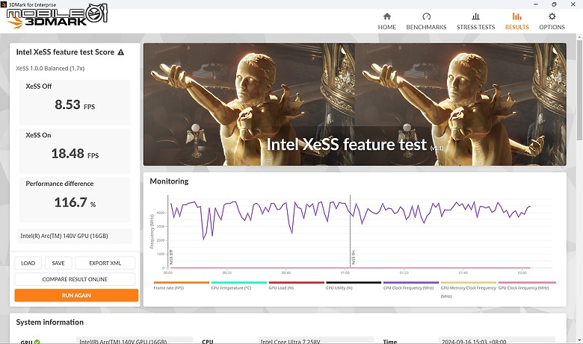Click the Options gear icon
Viewport: 583px width, 344px height.
point(552,16)
